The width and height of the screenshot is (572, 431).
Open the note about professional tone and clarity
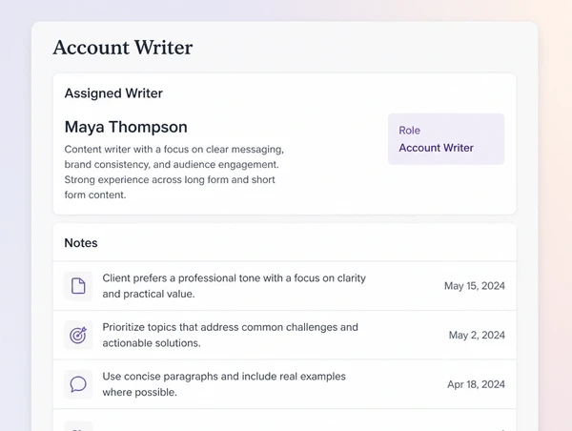(x=284, y=286)
